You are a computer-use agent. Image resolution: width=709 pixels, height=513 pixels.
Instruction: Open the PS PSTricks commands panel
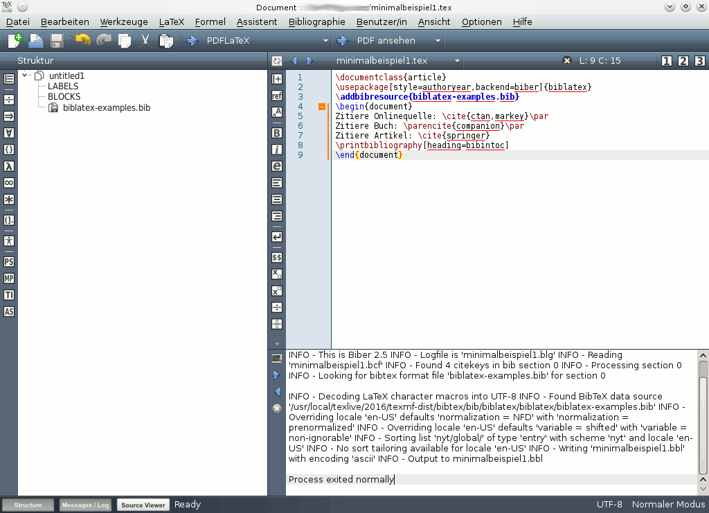pyautogui.click(x=8, y=262)
